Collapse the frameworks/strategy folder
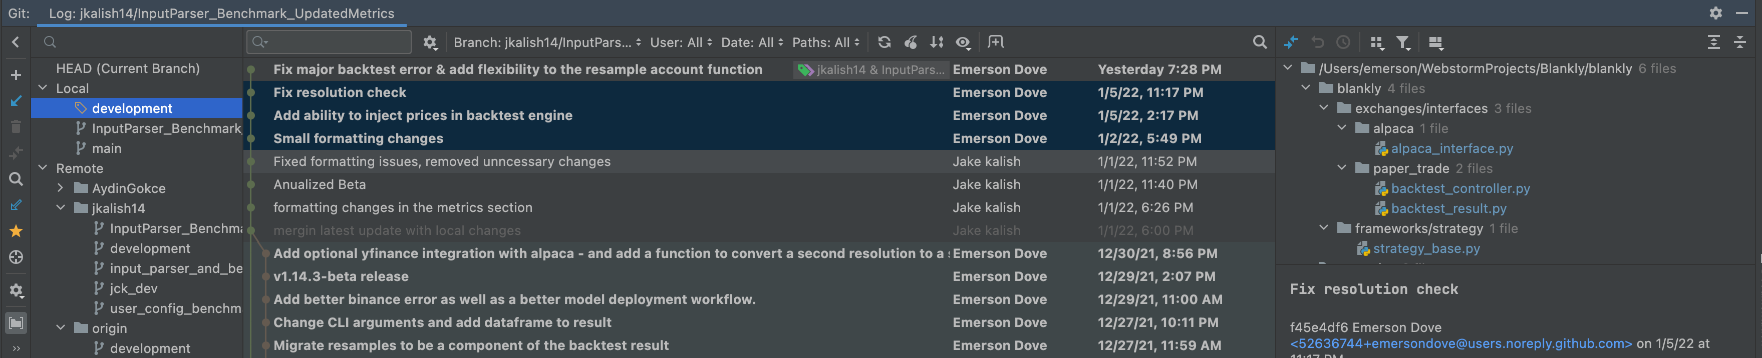1762x358 pixels. (1324, 227)
